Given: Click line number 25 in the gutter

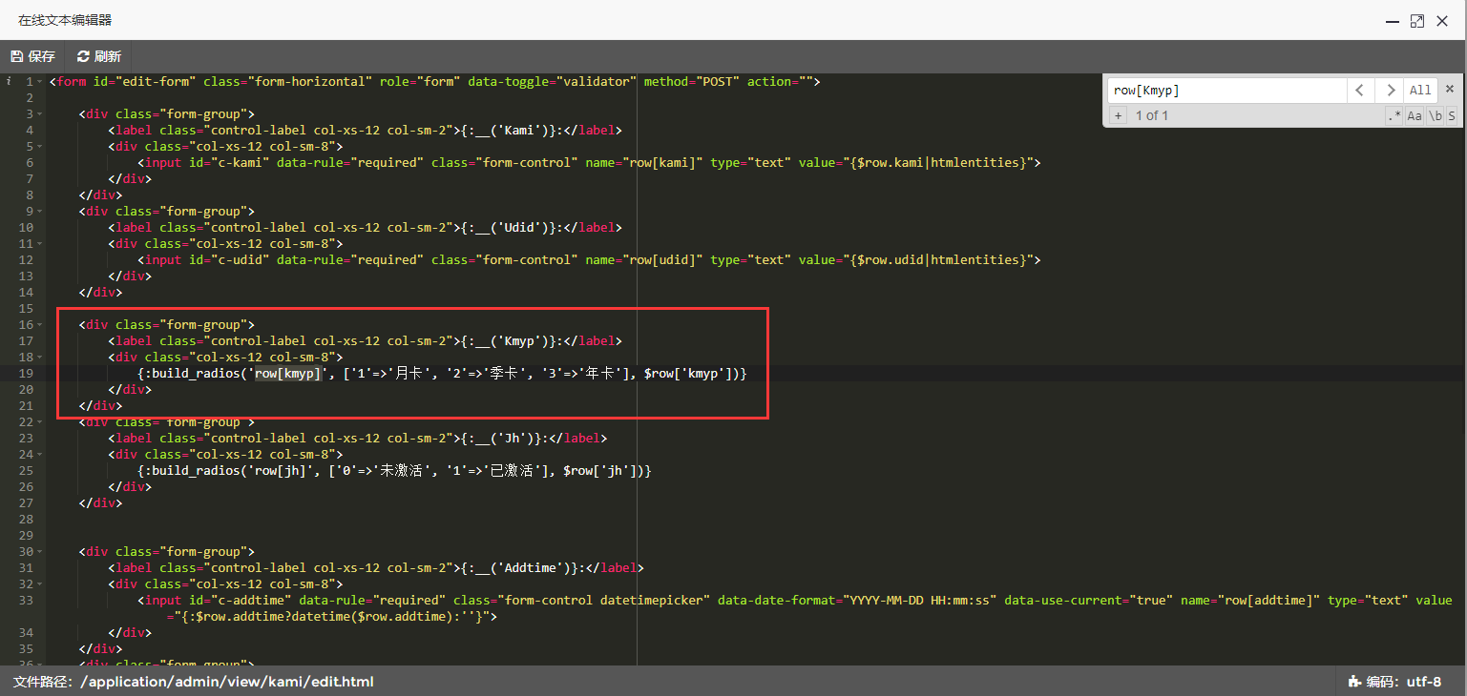Looking at the screenshot, I should point(26,471).
